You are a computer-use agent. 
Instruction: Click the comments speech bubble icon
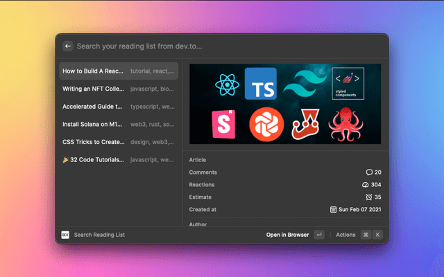pos(369,172)
